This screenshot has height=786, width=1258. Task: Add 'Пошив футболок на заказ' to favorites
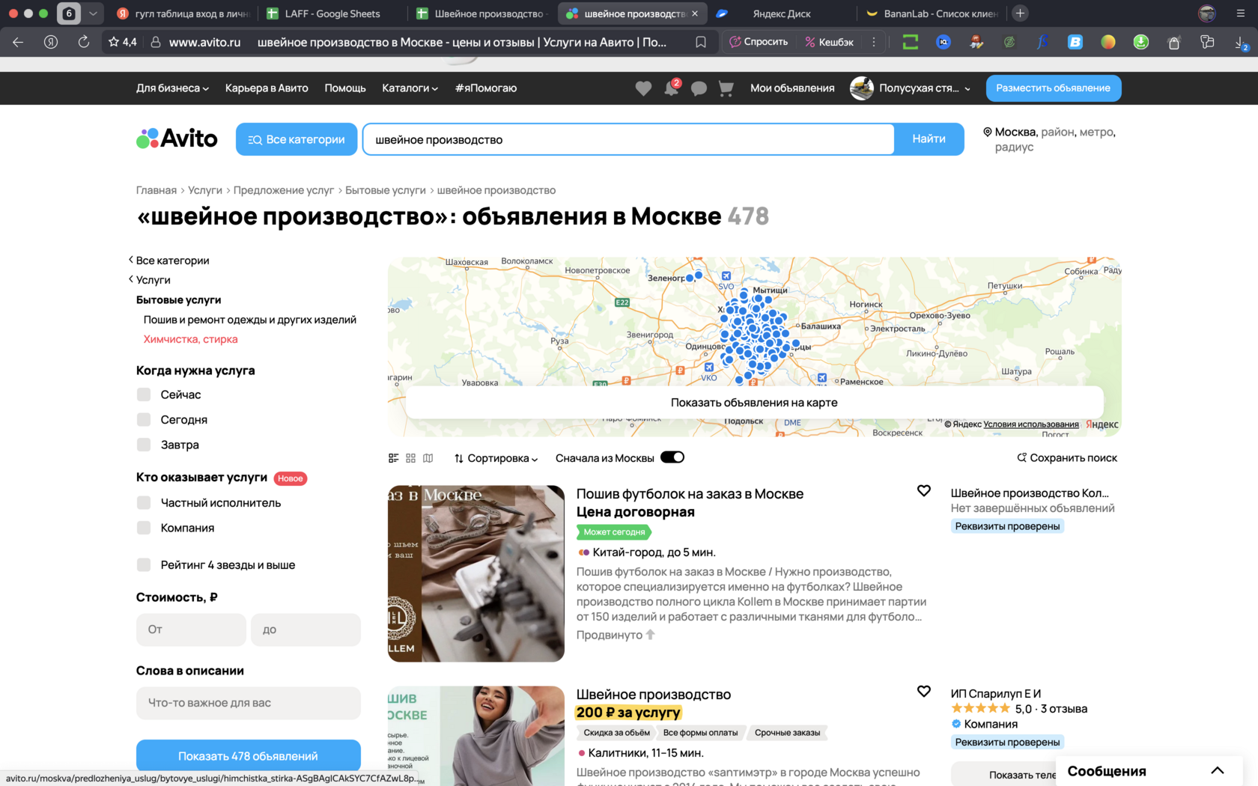pyautogui.click(x=924, y=491)
